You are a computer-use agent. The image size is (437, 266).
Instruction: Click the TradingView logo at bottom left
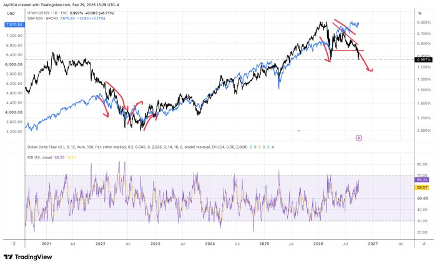pyautogui.click(x=27, y=257)
